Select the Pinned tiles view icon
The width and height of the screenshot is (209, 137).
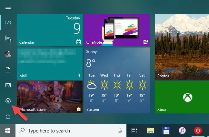[8, 23]
